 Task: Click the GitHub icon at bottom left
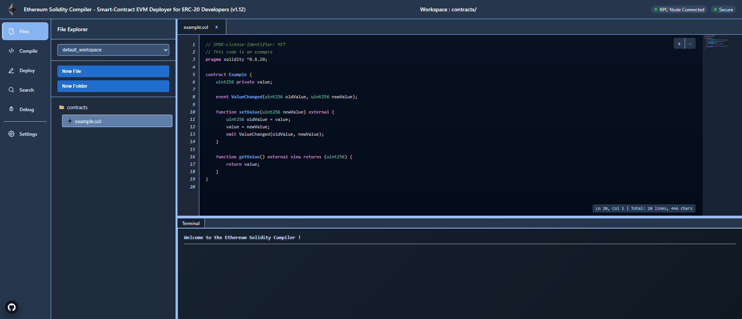[x=12, y=307]
